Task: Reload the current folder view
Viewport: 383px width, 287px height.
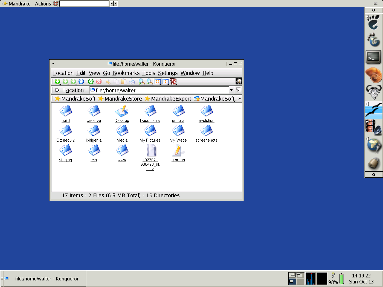Action: click(91, 81)
